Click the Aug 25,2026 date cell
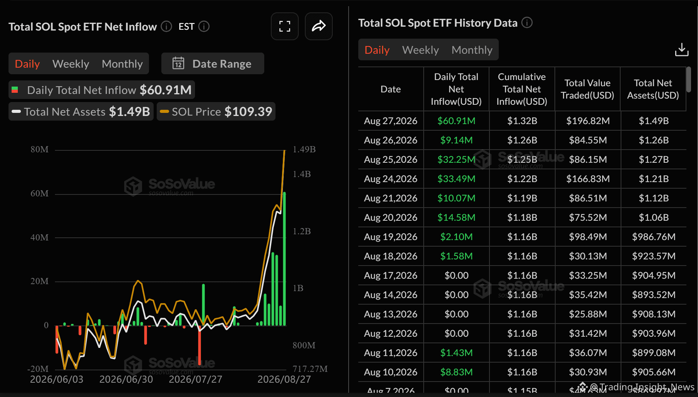 pyautogui.click(x=391, y=160)
